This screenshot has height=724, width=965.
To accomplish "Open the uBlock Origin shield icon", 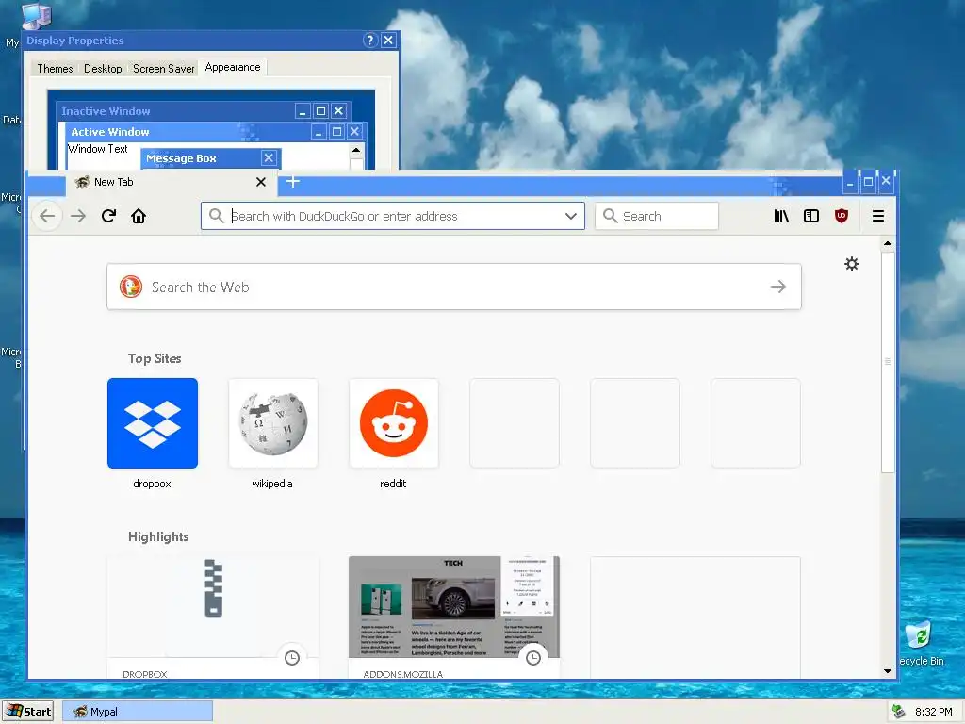I will (x=842, y=216).
